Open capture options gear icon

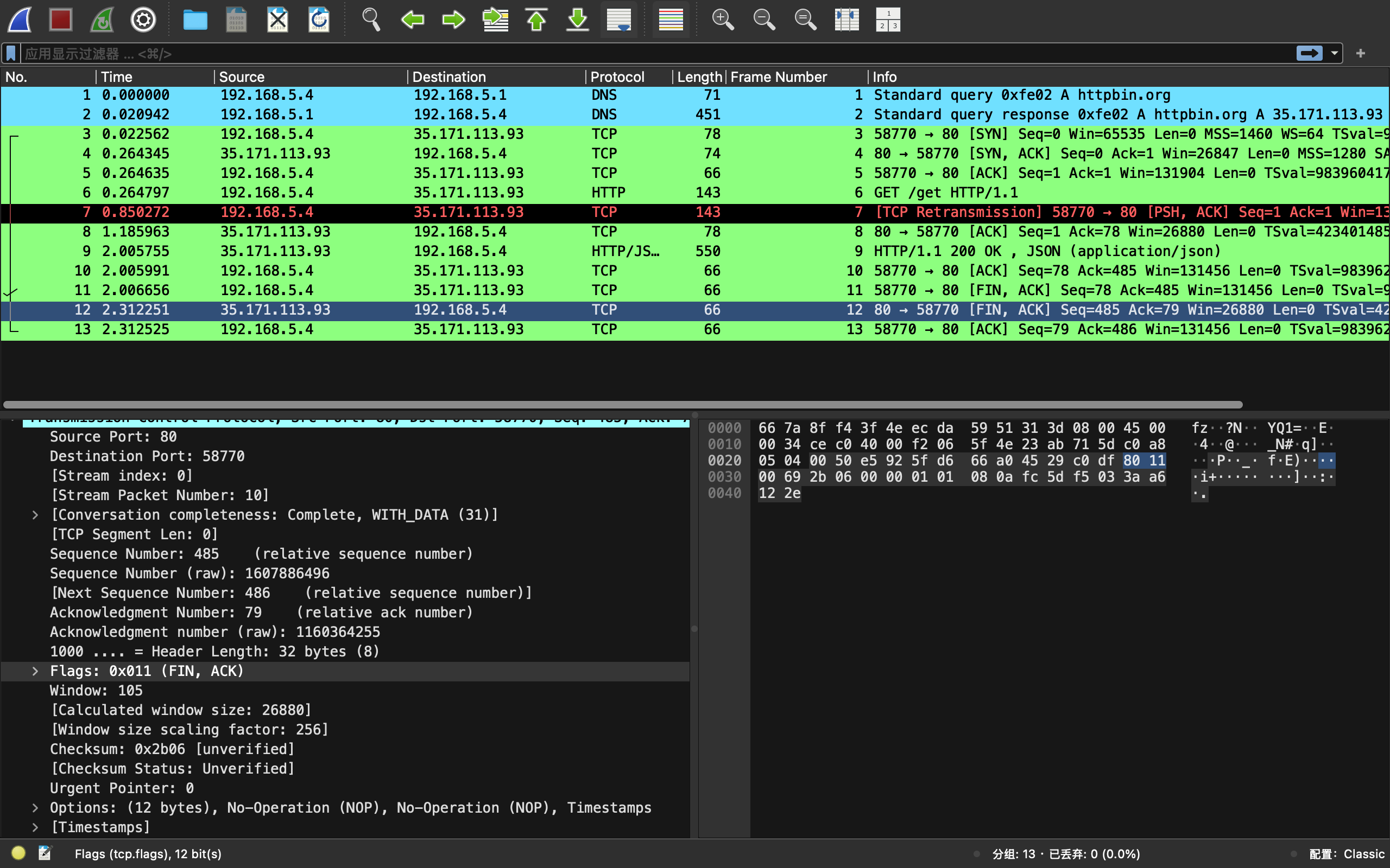pos(143,20)
